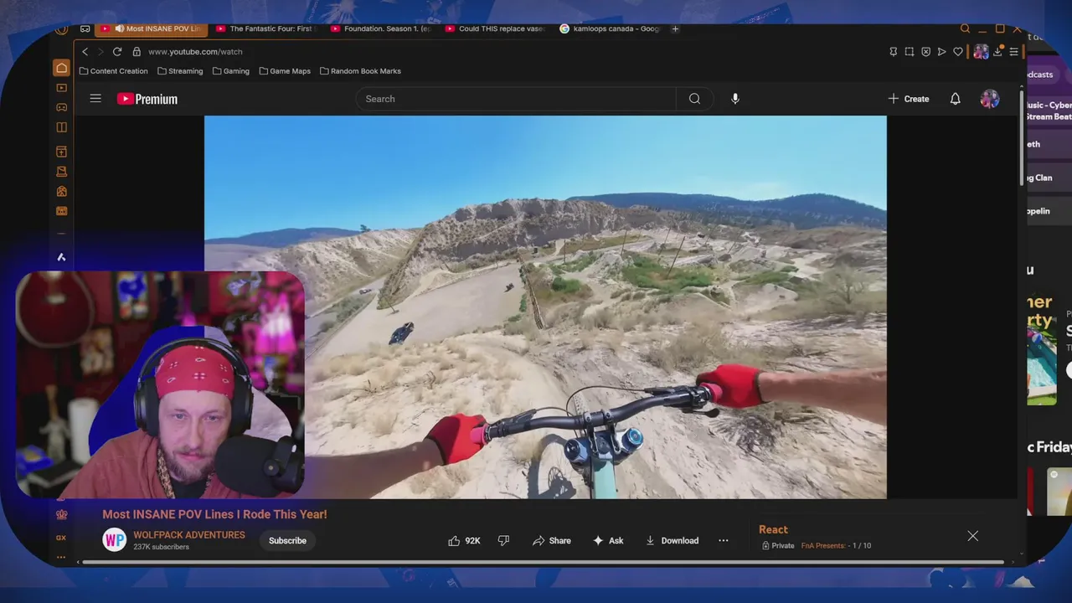Image resolution: width=1072 pixels, height=603 pixels.
Task: Go to YouTube Premium home logo
Action: pyautogui.click(x=147, y=99)
